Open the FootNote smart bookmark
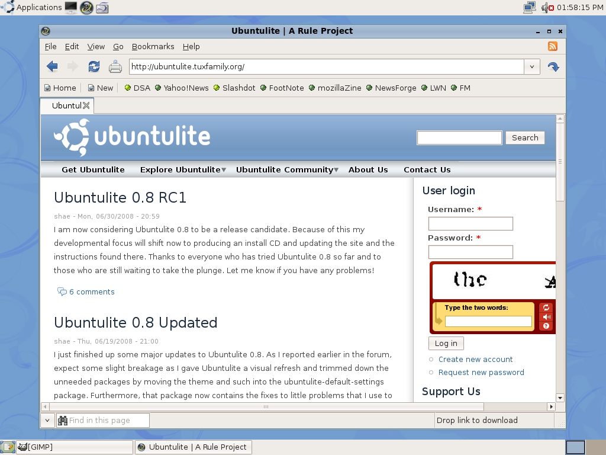 click(282, 88)
